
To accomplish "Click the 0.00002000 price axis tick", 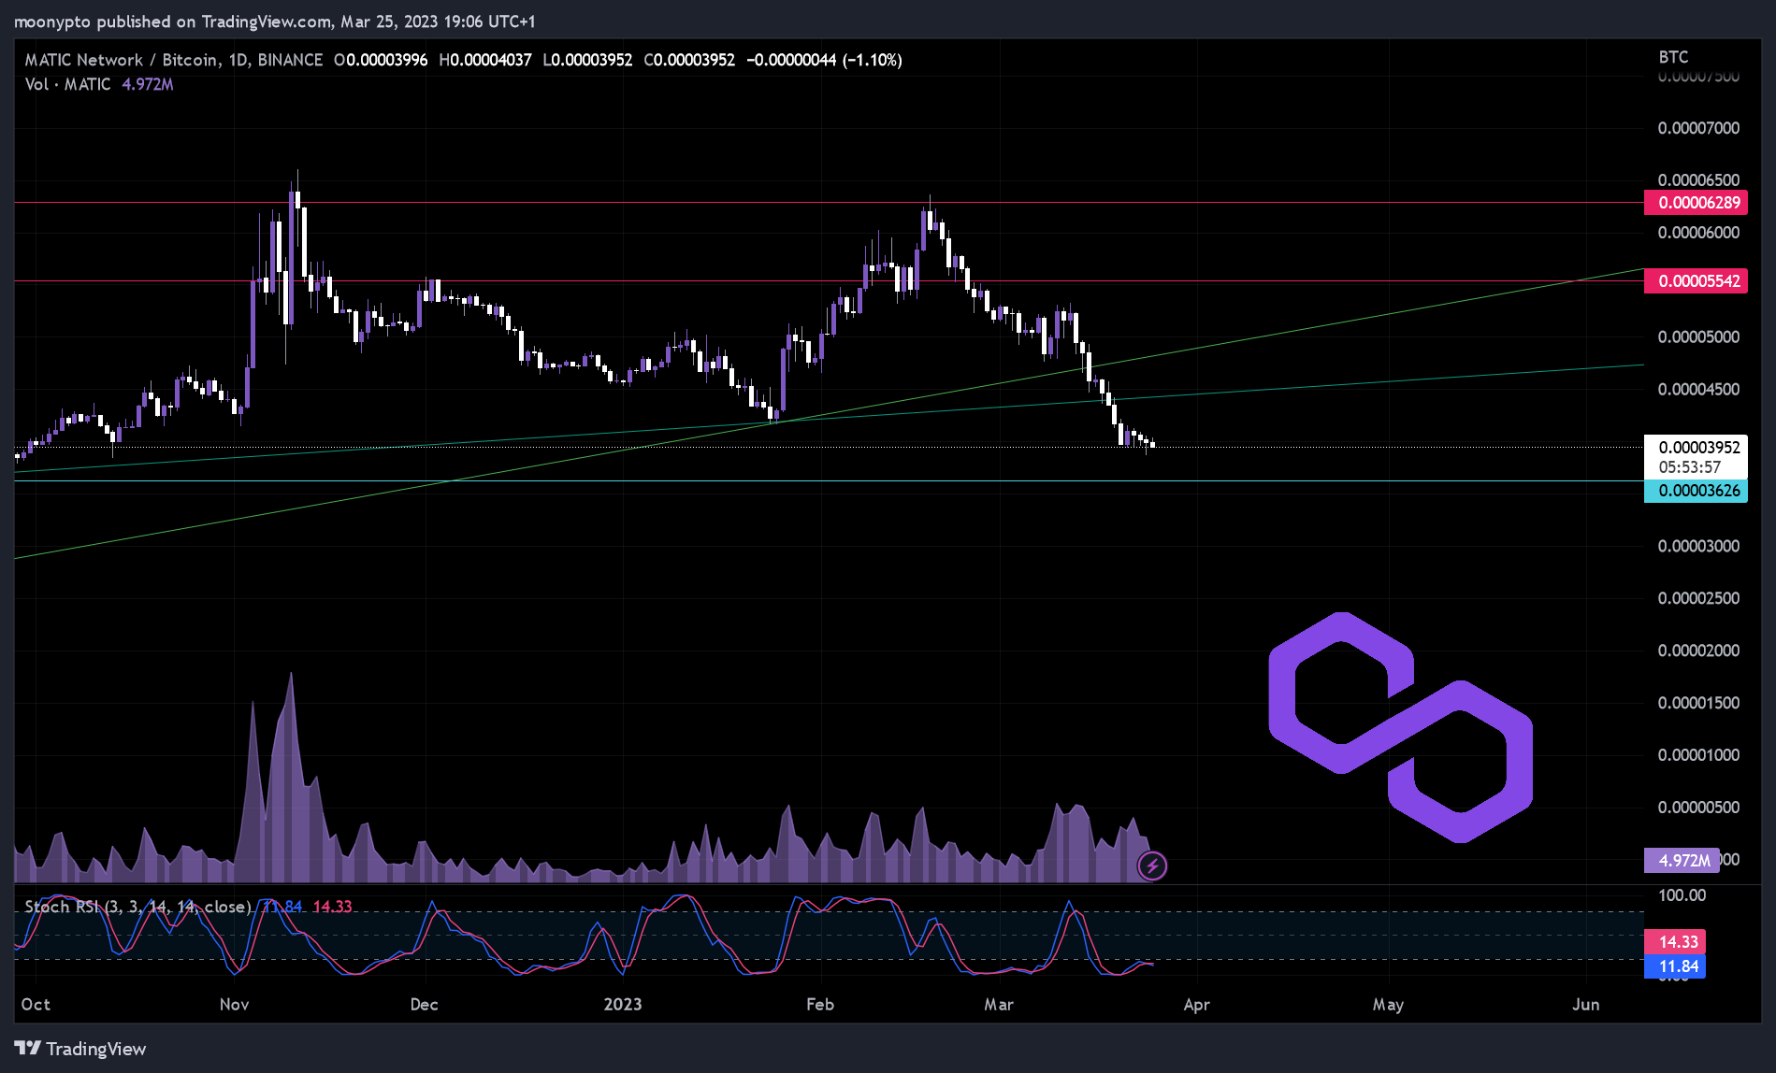I will click(1698, 651).
